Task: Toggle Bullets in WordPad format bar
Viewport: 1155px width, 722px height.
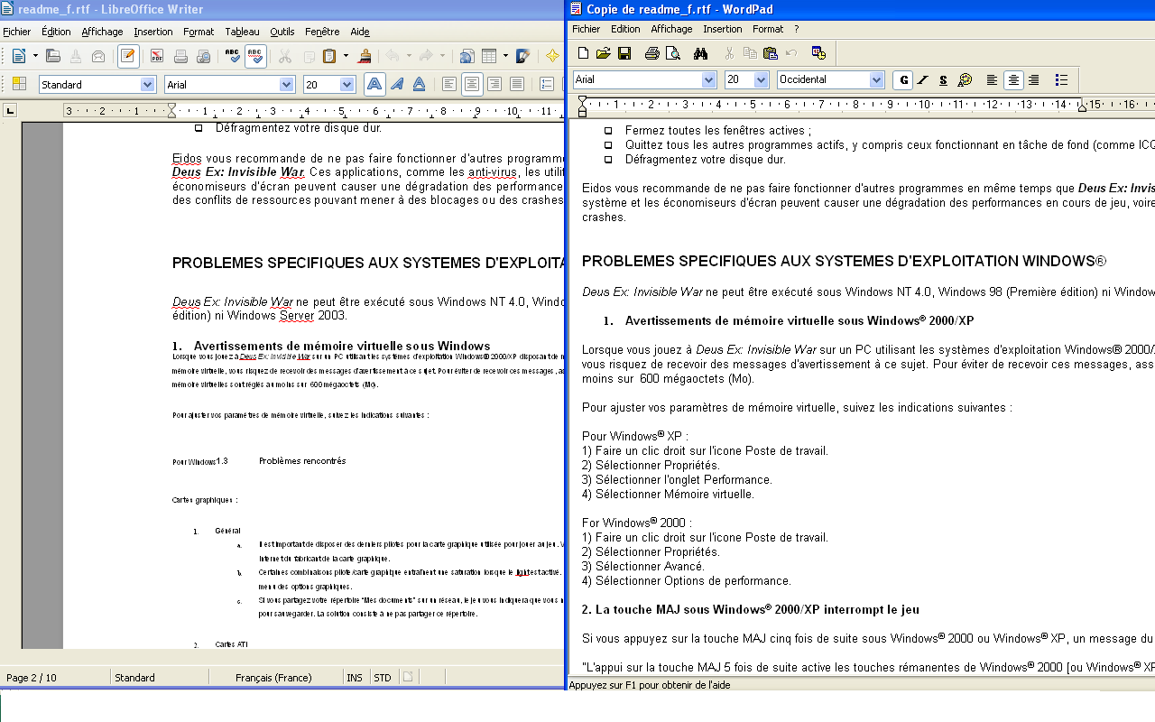Action: 1062,79
